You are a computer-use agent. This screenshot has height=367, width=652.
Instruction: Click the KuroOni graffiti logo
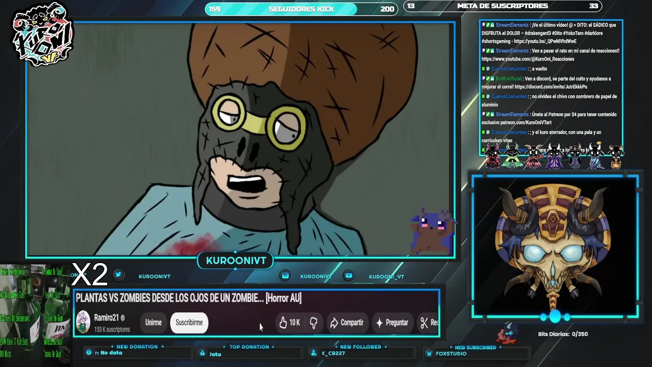coord(42,35)
